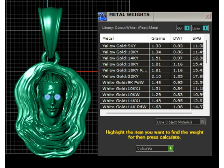Select the White Gold:14KX1 row
Screen dimensions: 224x168
click(x=152, y=101)
